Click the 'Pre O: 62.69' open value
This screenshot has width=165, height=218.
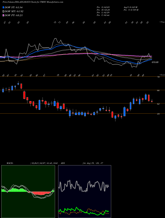[103, 7]
